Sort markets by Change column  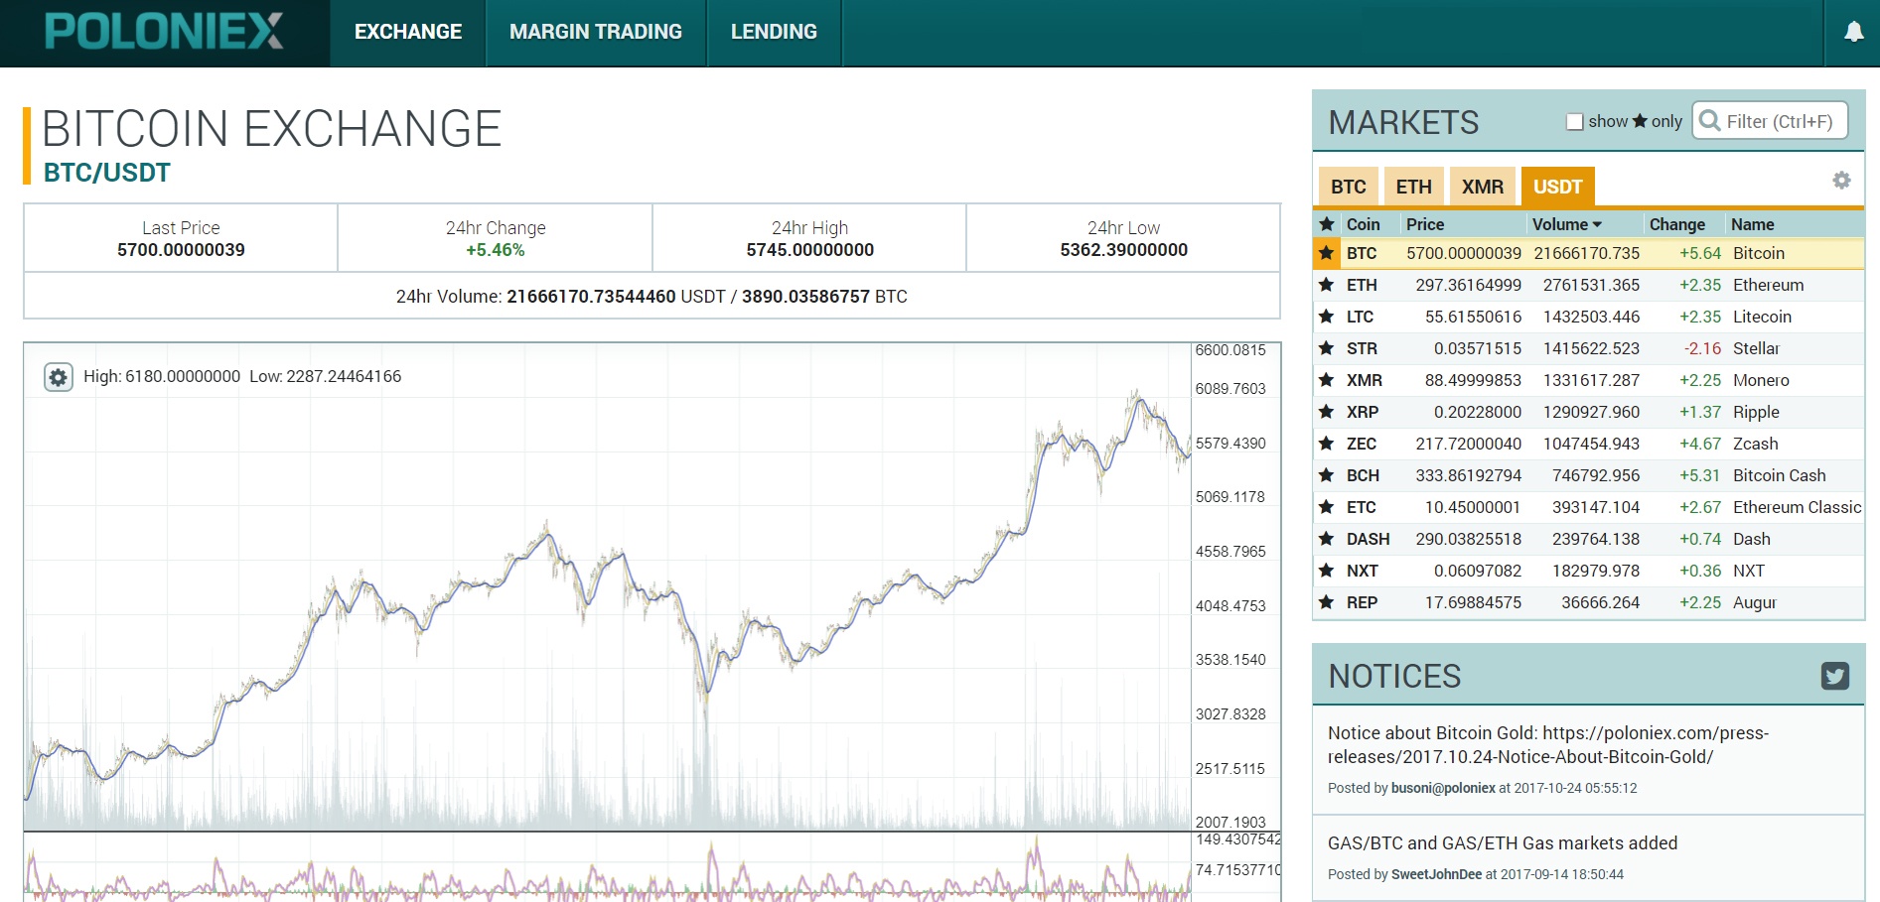[1676, 224]
